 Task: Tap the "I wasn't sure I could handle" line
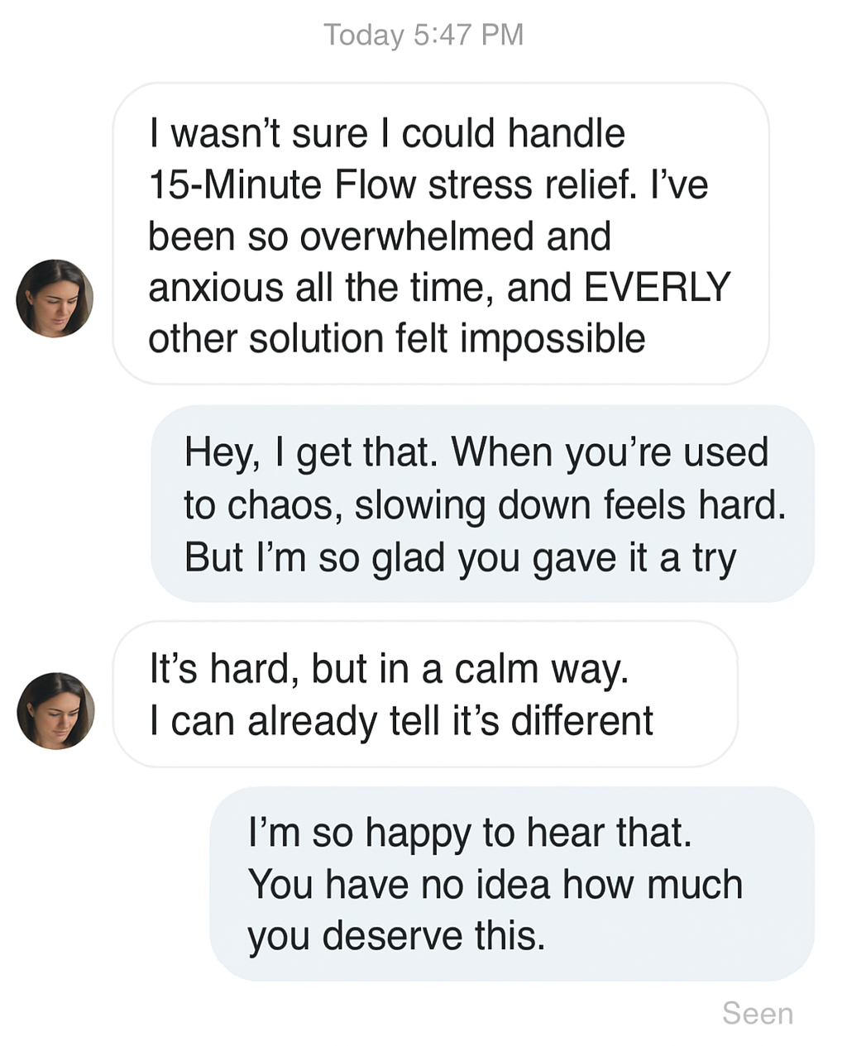tap(386, 133)
